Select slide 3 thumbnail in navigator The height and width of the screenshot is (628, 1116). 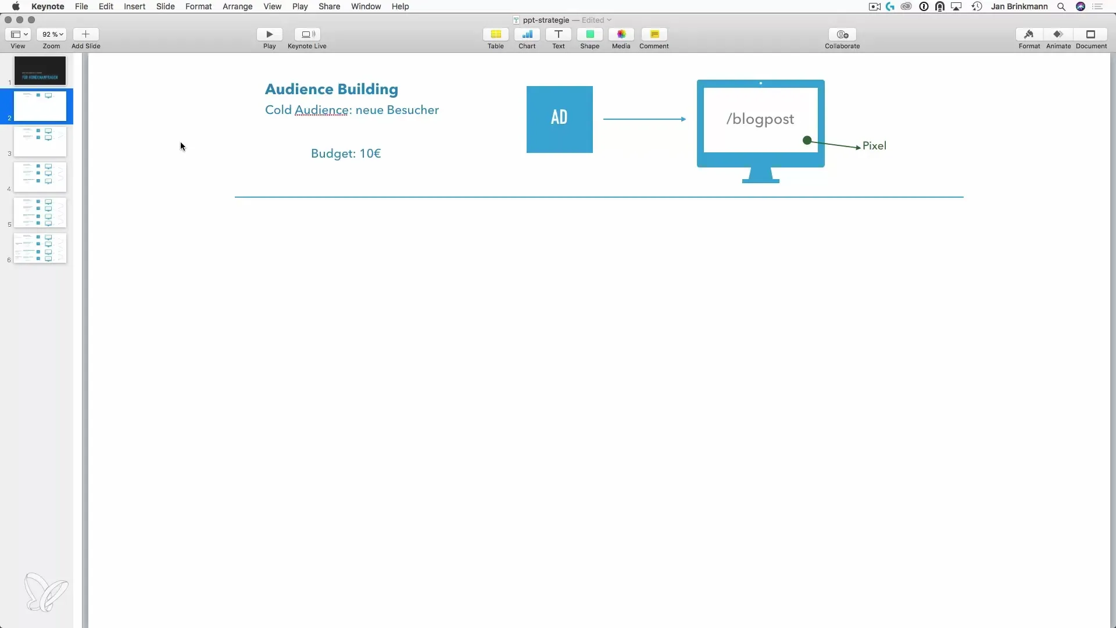coord(40,141)
